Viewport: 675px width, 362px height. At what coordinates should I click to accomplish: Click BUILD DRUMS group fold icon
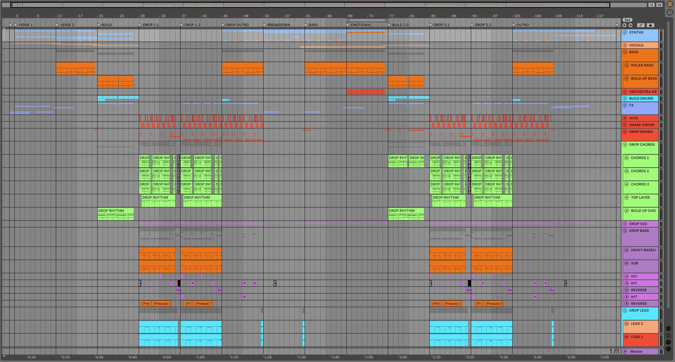pos(625,99)
